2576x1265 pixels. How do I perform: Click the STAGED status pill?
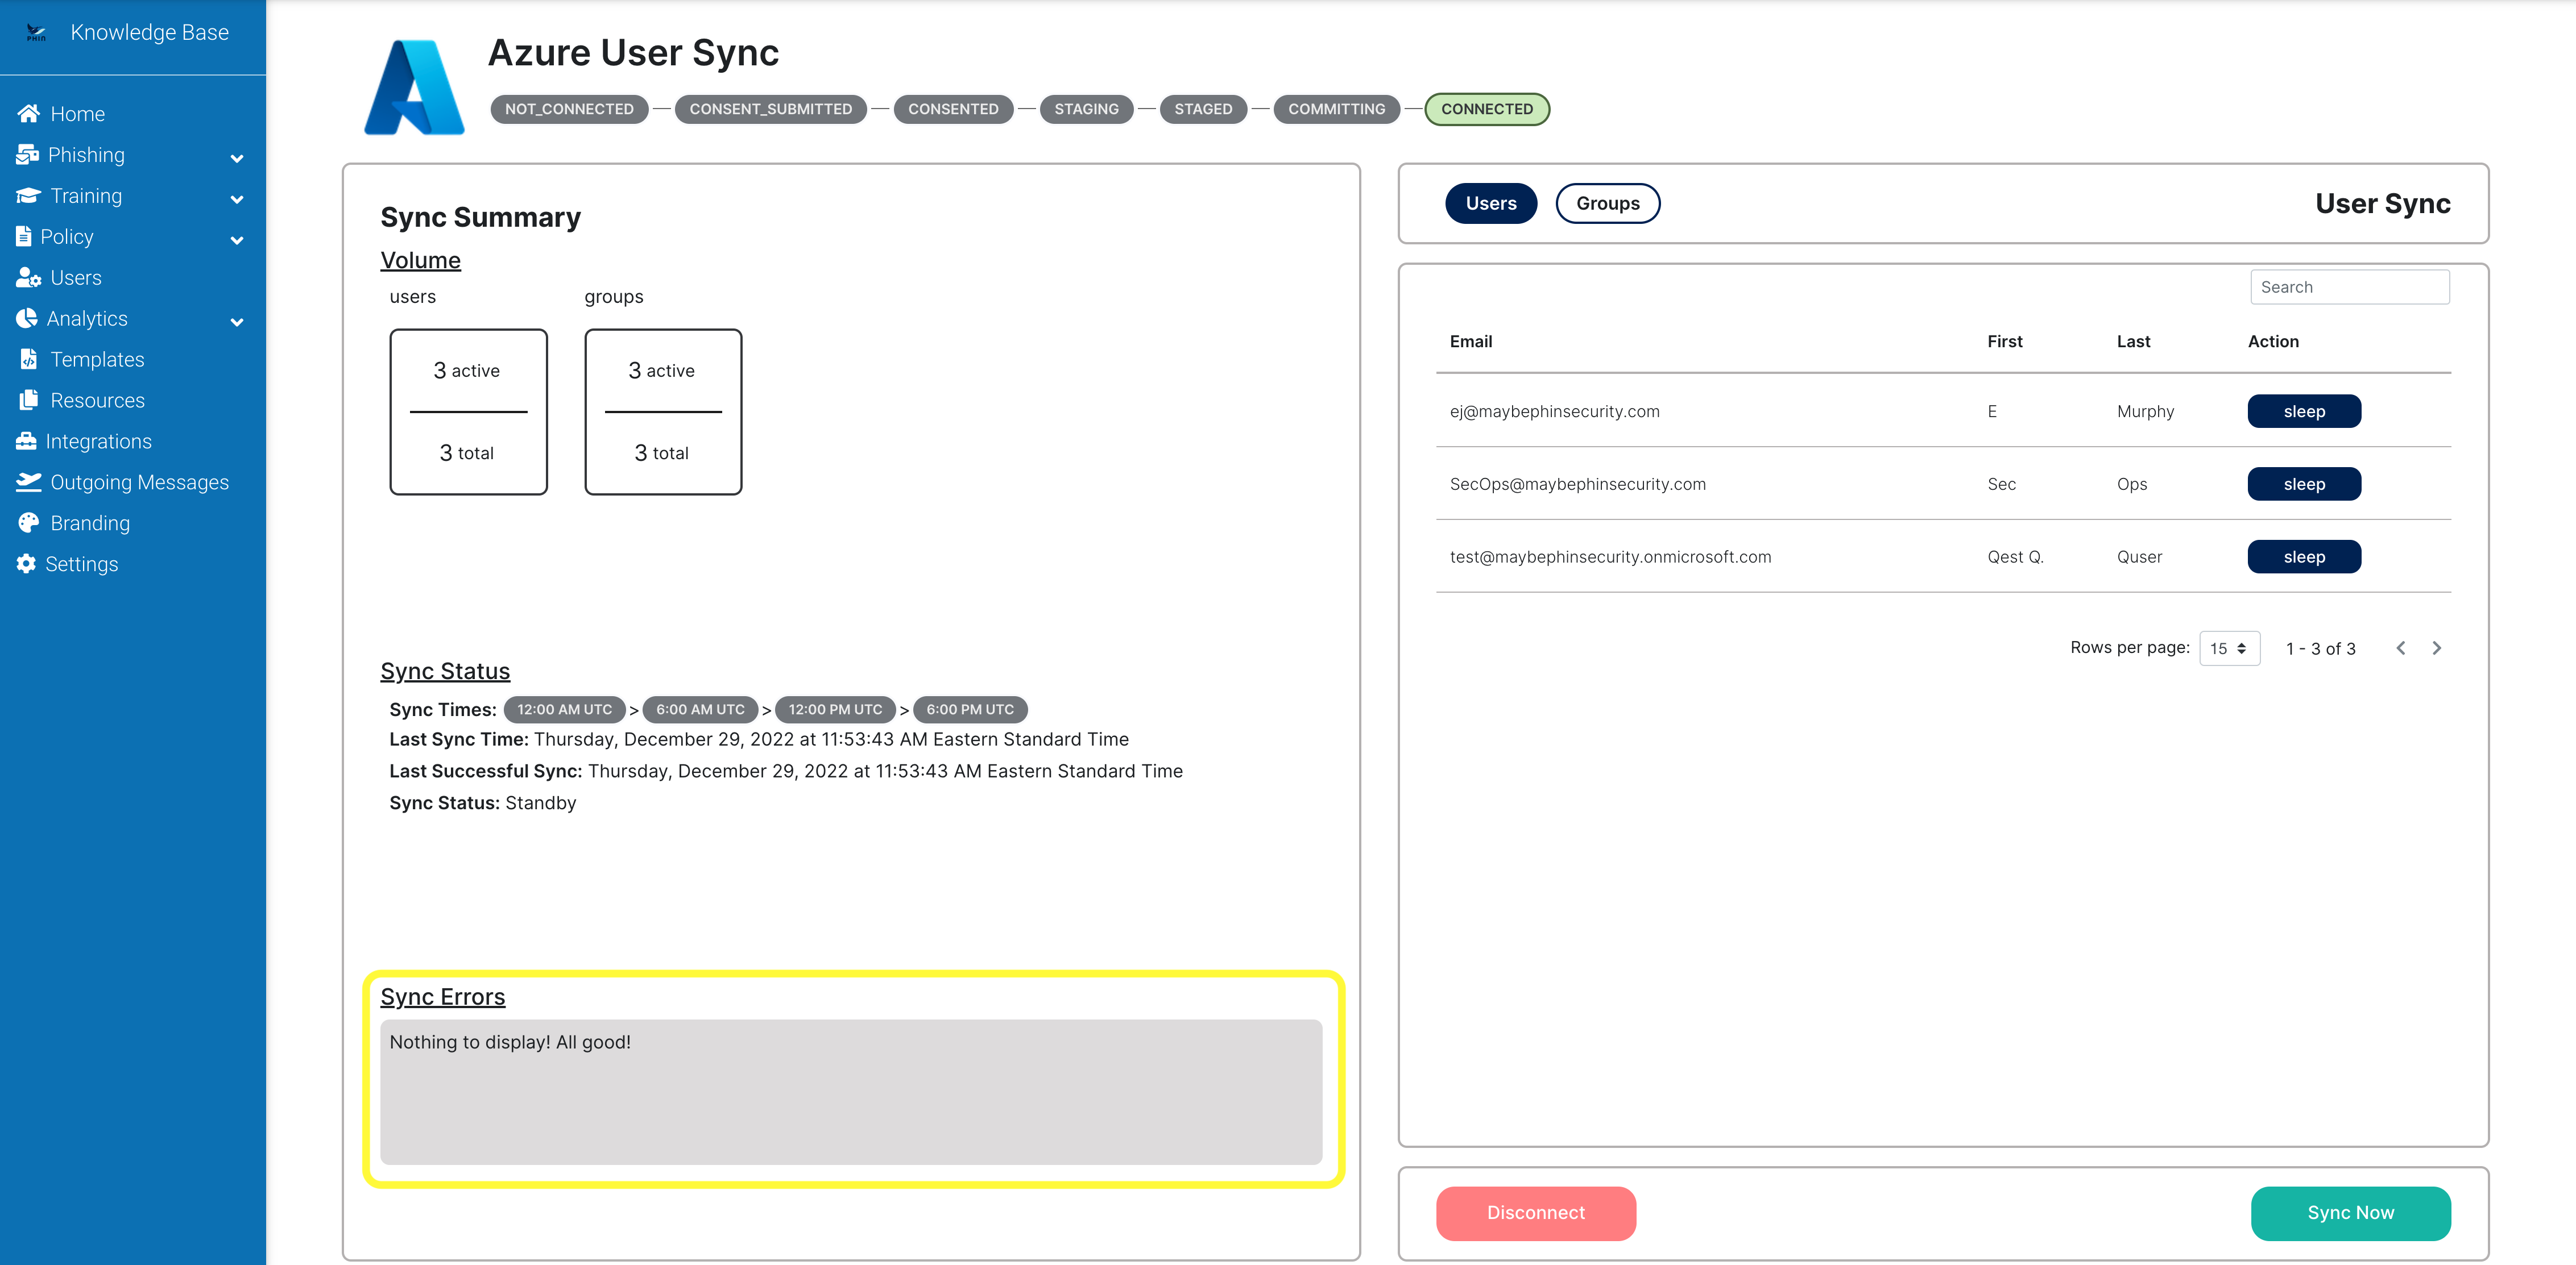1203,109
